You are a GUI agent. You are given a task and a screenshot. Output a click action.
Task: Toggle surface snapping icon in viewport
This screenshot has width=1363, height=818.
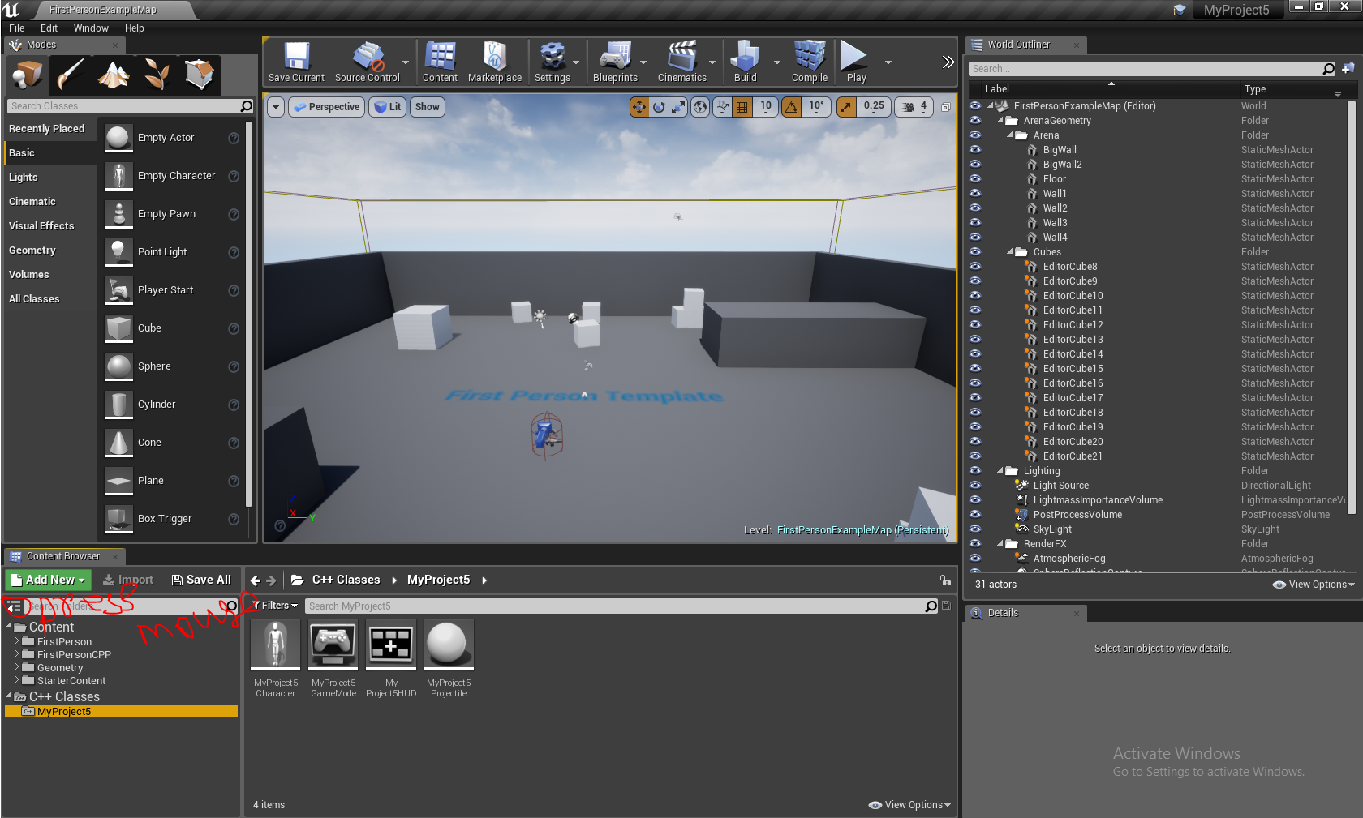point(722,107)
